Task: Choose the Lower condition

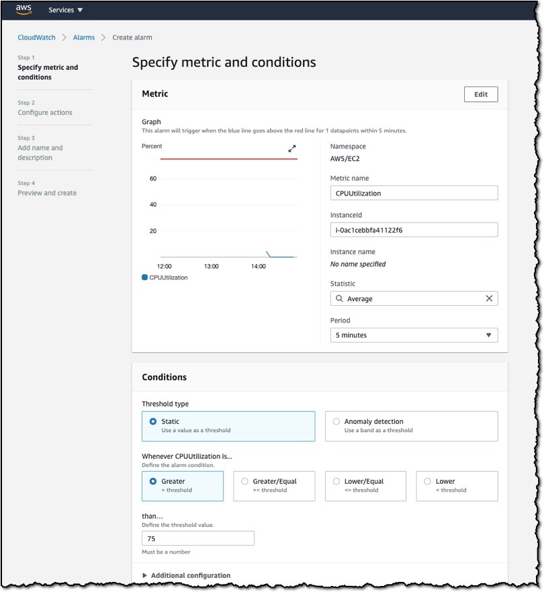Action: [x=457, y=486]
